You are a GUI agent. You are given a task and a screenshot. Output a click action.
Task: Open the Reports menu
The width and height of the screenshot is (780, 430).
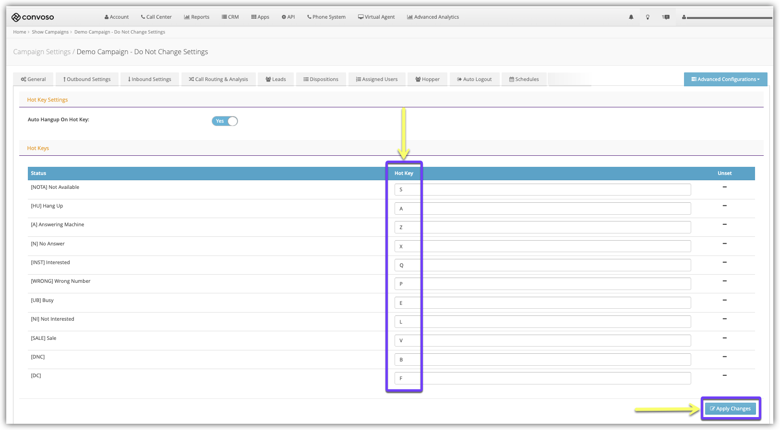[197, 17]
